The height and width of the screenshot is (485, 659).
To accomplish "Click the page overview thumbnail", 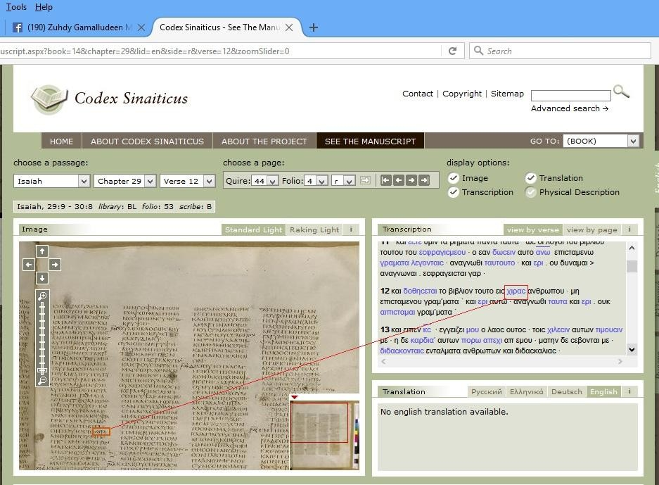I will pos(324,435).
